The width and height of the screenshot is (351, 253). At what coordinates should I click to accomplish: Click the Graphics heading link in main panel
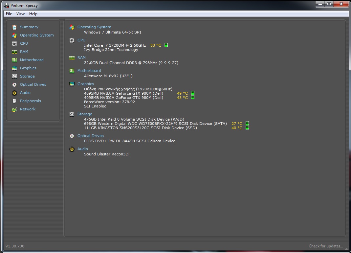(86, 84)
